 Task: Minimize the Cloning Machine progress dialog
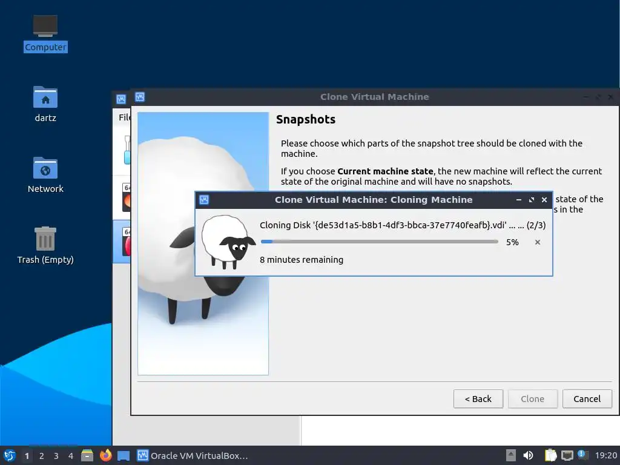(x=519, y=200)
